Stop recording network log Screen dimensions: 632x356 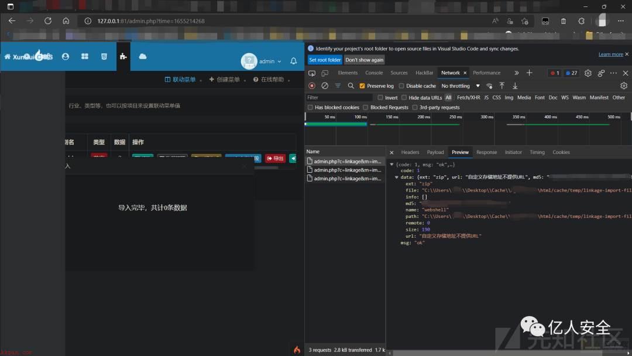point(312,86)
